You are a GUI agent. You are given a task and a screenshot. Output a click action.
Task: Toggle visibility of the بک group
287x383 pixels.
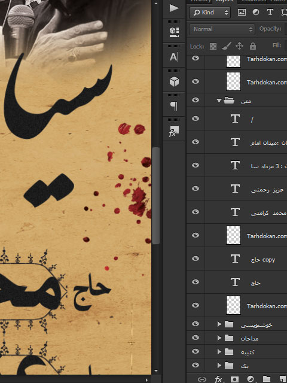(x=196, y=365)
